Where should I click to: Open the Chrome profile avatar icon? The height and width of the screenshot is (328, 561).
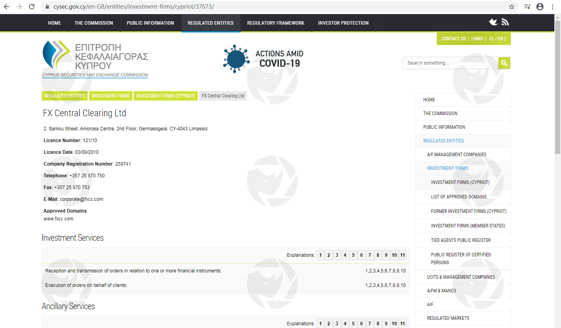pos(540,7)
